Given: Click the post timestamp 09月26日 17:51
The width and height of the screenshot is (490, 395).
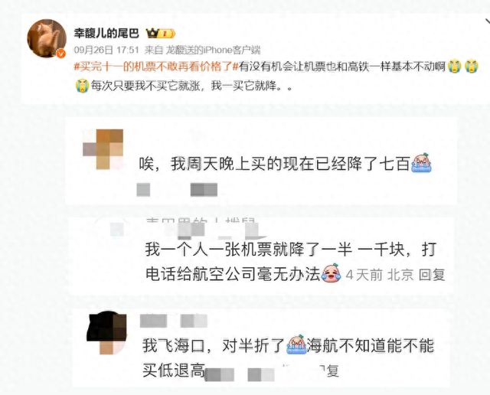Looking at the screenshot, I should [106, 50].
